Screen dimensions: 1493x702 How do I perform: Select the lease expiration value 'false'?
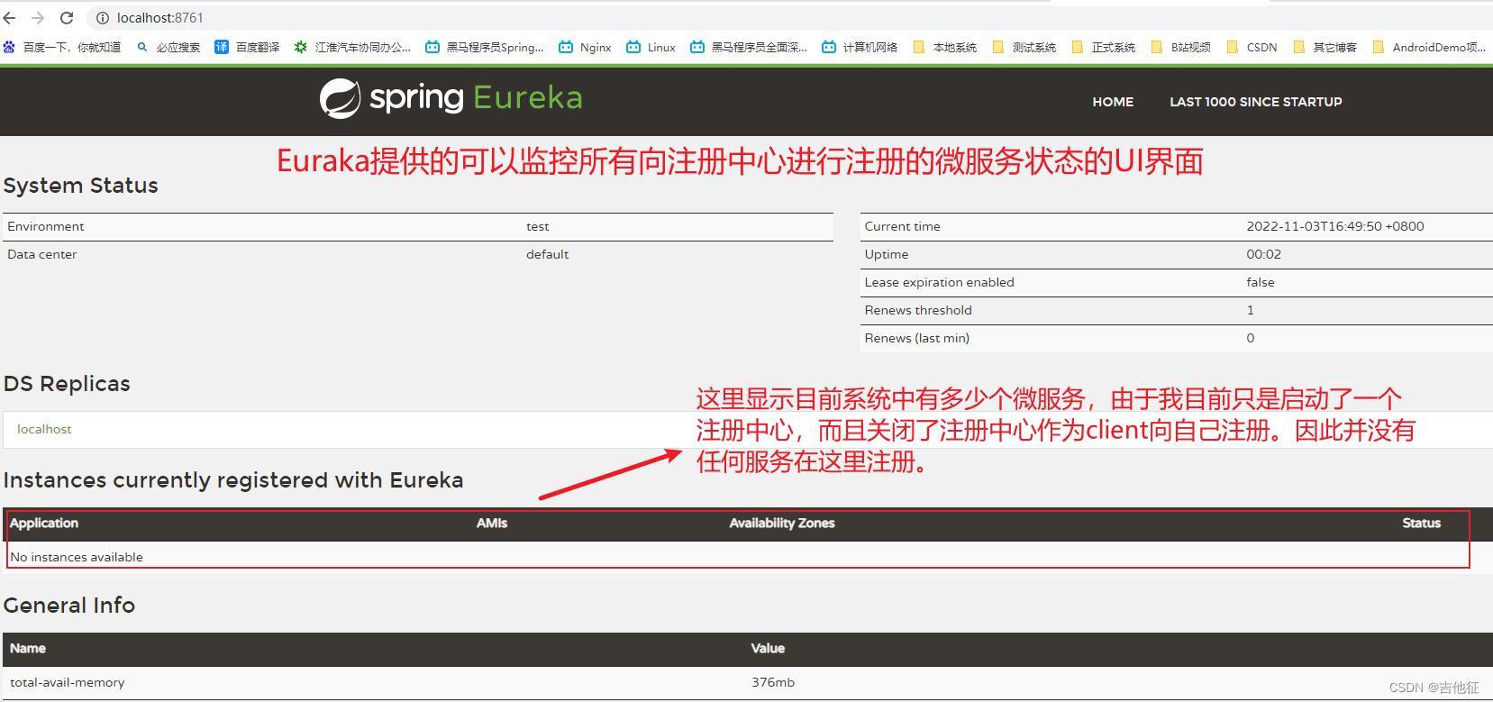point(1261,282)
